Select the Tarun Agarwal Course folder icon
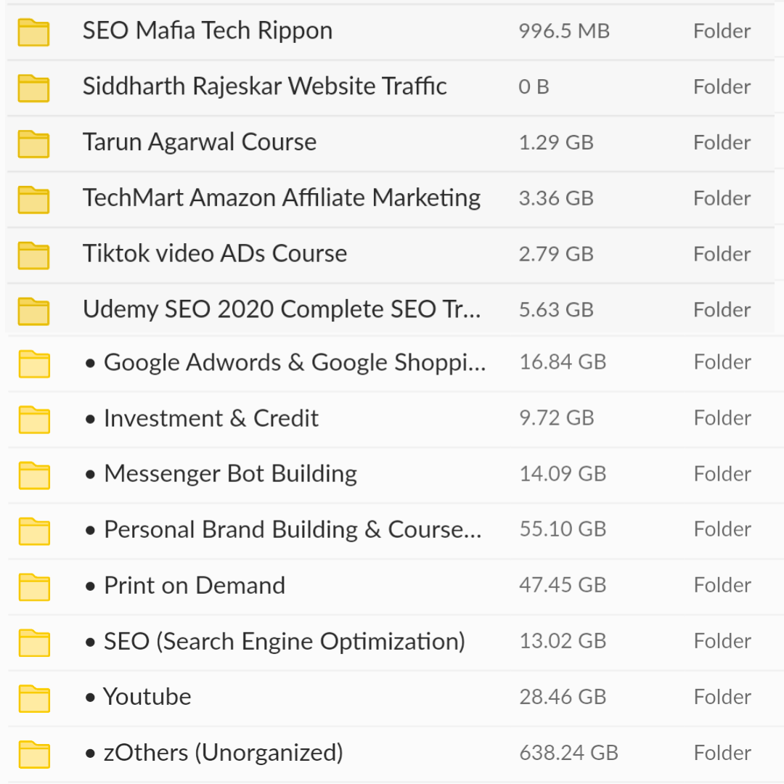Image resolution: width=784 pixels, height=784 pixels. coord(33,144)
